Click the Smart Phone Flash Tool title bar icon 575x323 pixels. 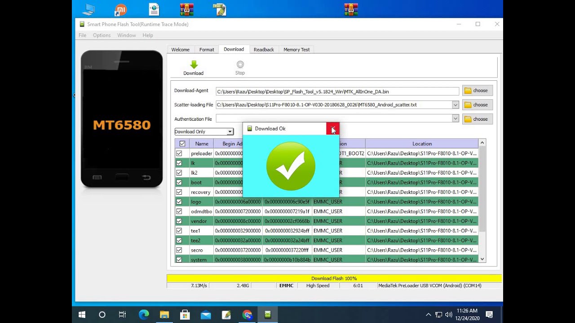coord(82,24)
